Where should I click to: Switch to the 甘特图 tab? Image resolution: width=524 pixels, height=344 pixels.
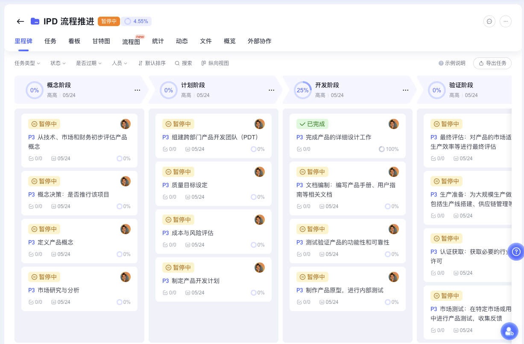pos(101,41)
